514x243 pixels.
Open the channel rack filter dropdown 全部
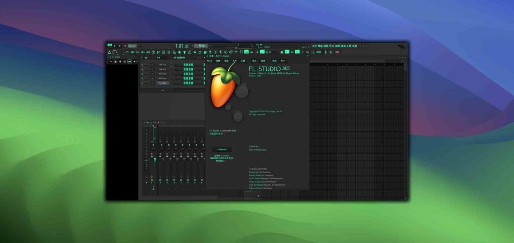tap(159, 58)
